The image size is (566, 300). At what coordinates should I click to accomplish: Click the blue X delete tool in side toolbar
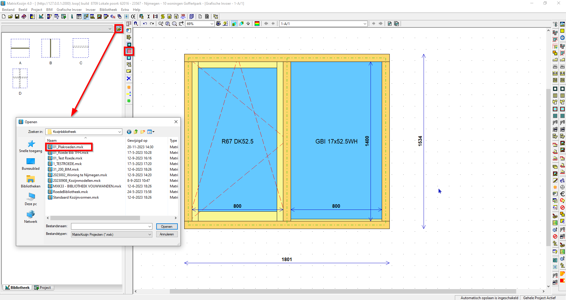point(129,78)
